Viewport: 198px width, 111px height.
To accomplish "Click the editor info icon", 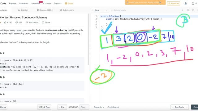I will point(183,10).
